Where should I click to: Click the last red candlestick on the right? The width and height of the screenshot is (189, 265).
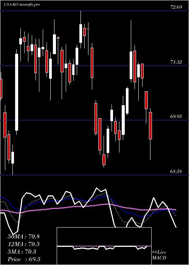150,126
